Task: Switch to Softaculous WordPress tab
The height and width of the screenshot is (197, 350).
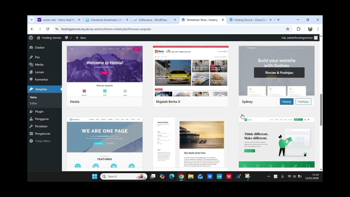Action: 154,20
